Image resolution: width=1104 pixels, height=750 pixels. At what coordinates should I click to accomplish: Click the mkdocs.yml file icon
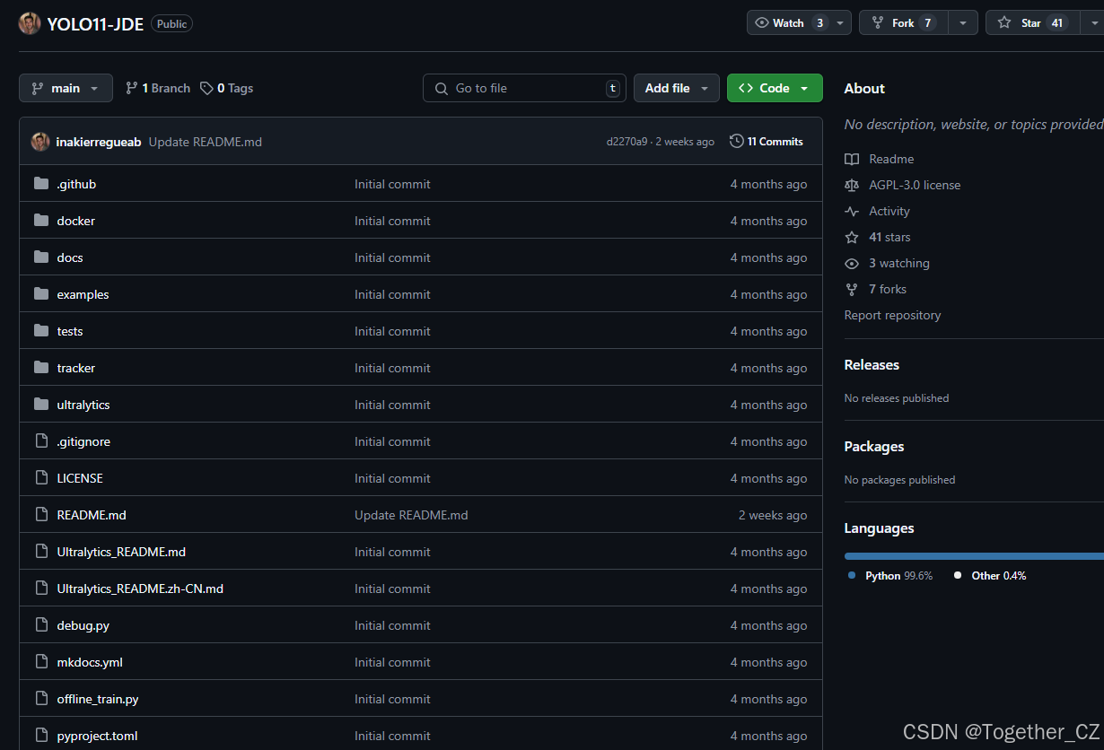(40, 662)
